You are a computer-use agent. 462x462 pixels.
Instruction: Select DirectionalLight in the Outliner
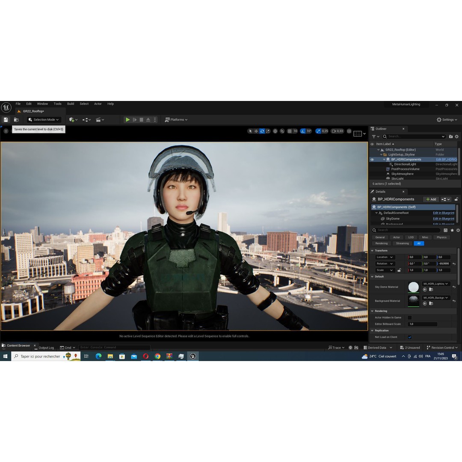[405, 164]
